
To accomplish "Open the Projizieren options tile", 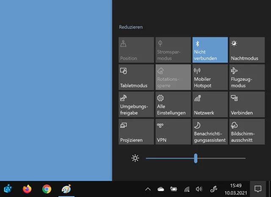I will pyautogui.click(x=136, y=131).
